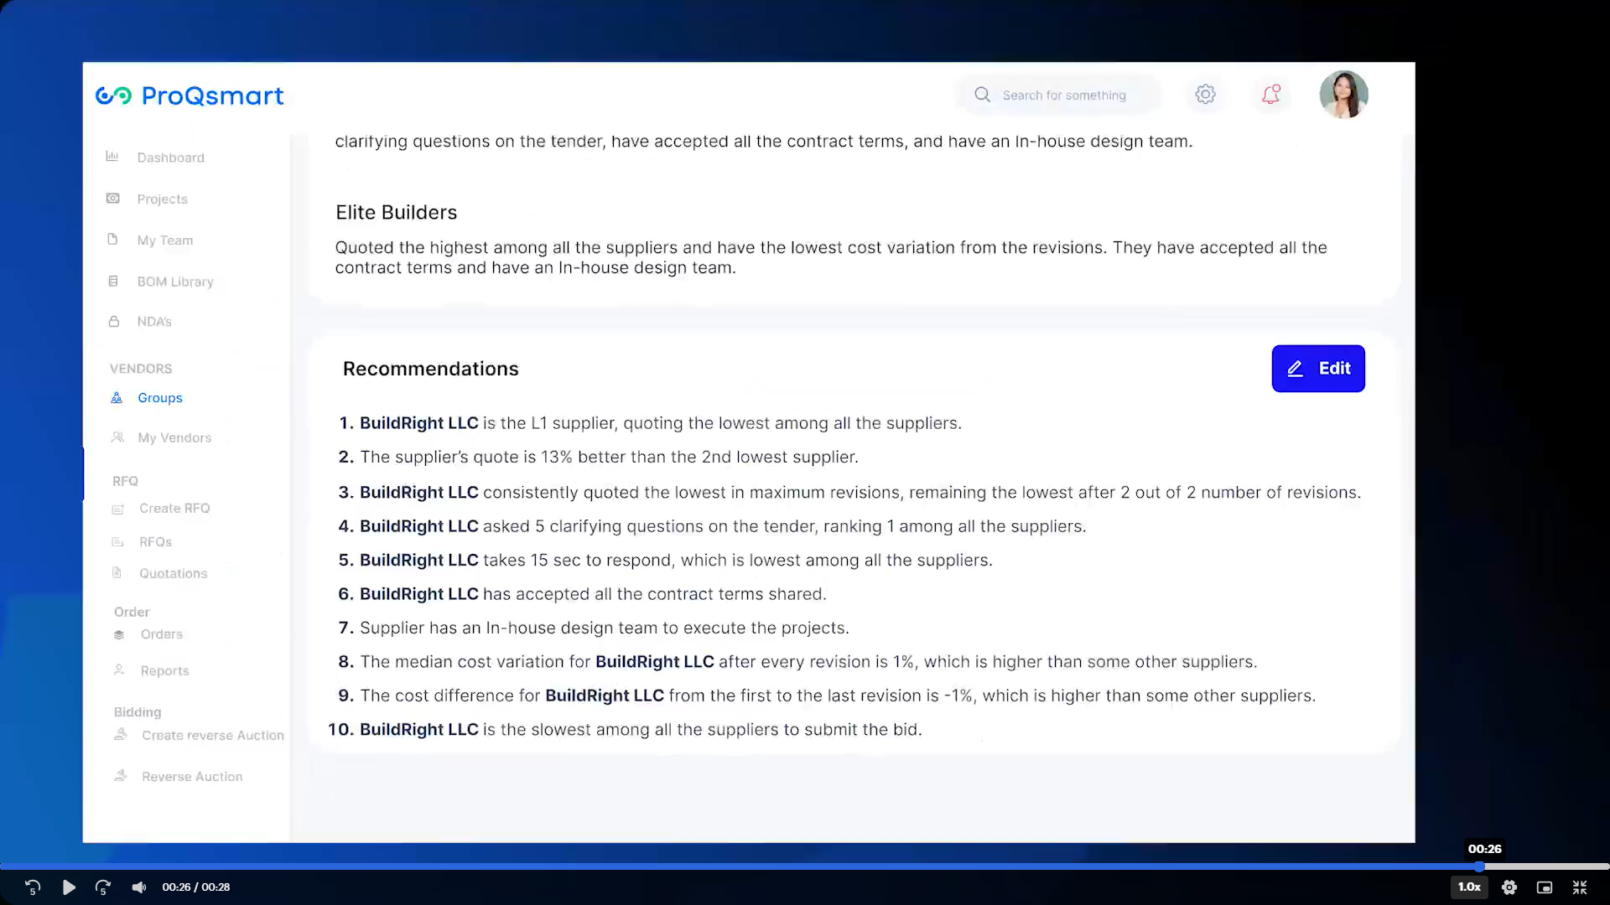The image size is (1610, 905).
Task: Exit fullscreen video
Action: click(x=1580, y=887)
